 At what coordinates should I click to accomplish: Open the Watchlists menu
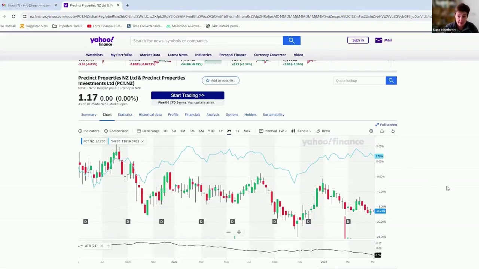[94, 55]
